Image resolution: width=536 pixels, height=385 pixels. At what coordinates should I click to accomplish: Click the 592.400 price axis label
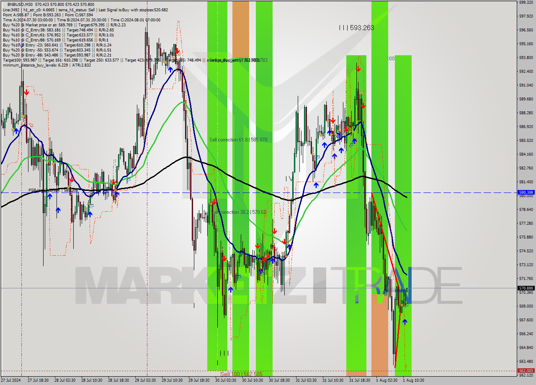coord(526,71)
